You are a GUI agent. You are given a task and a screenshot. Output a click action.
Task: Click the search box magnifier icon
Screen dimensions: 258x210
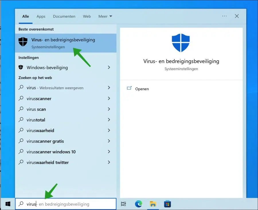click(21, 204)
